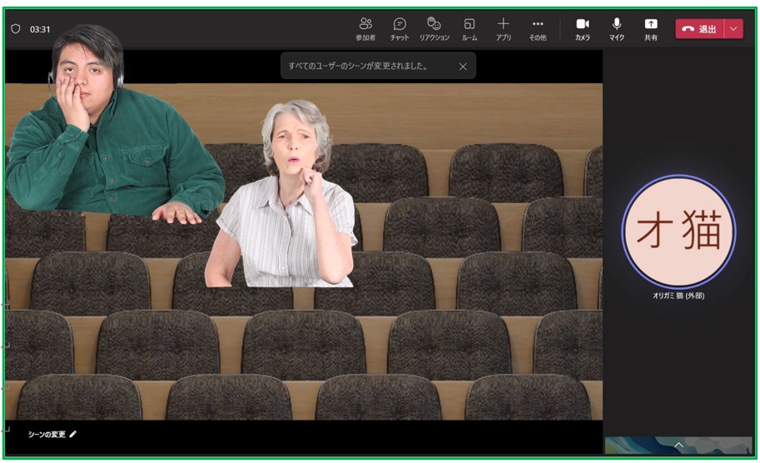760x463 pixels.
Task: Open the 参加者 participants panel
Action: (365, 28)
